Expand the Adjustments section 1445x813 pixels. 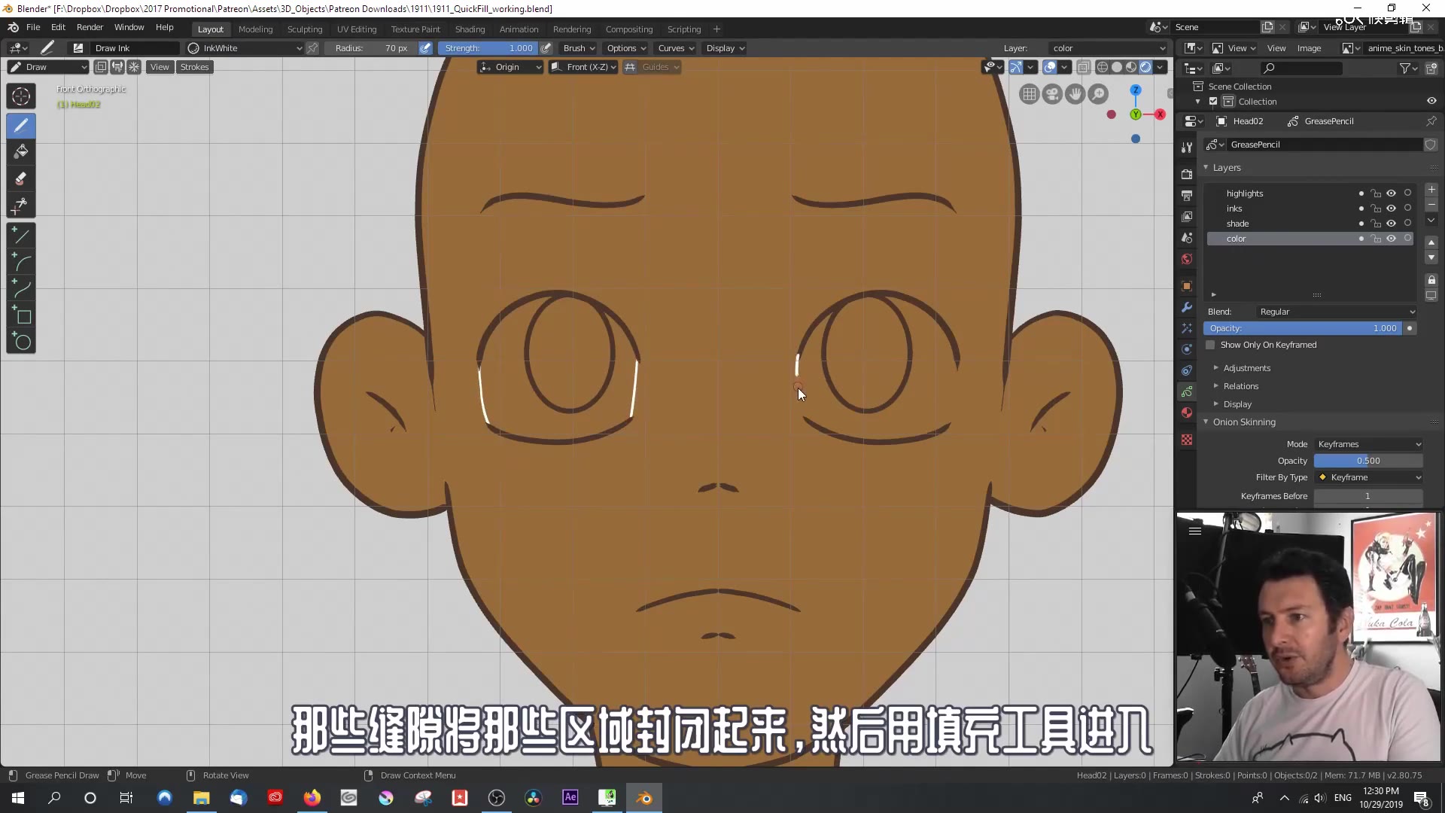point(1246,367)
